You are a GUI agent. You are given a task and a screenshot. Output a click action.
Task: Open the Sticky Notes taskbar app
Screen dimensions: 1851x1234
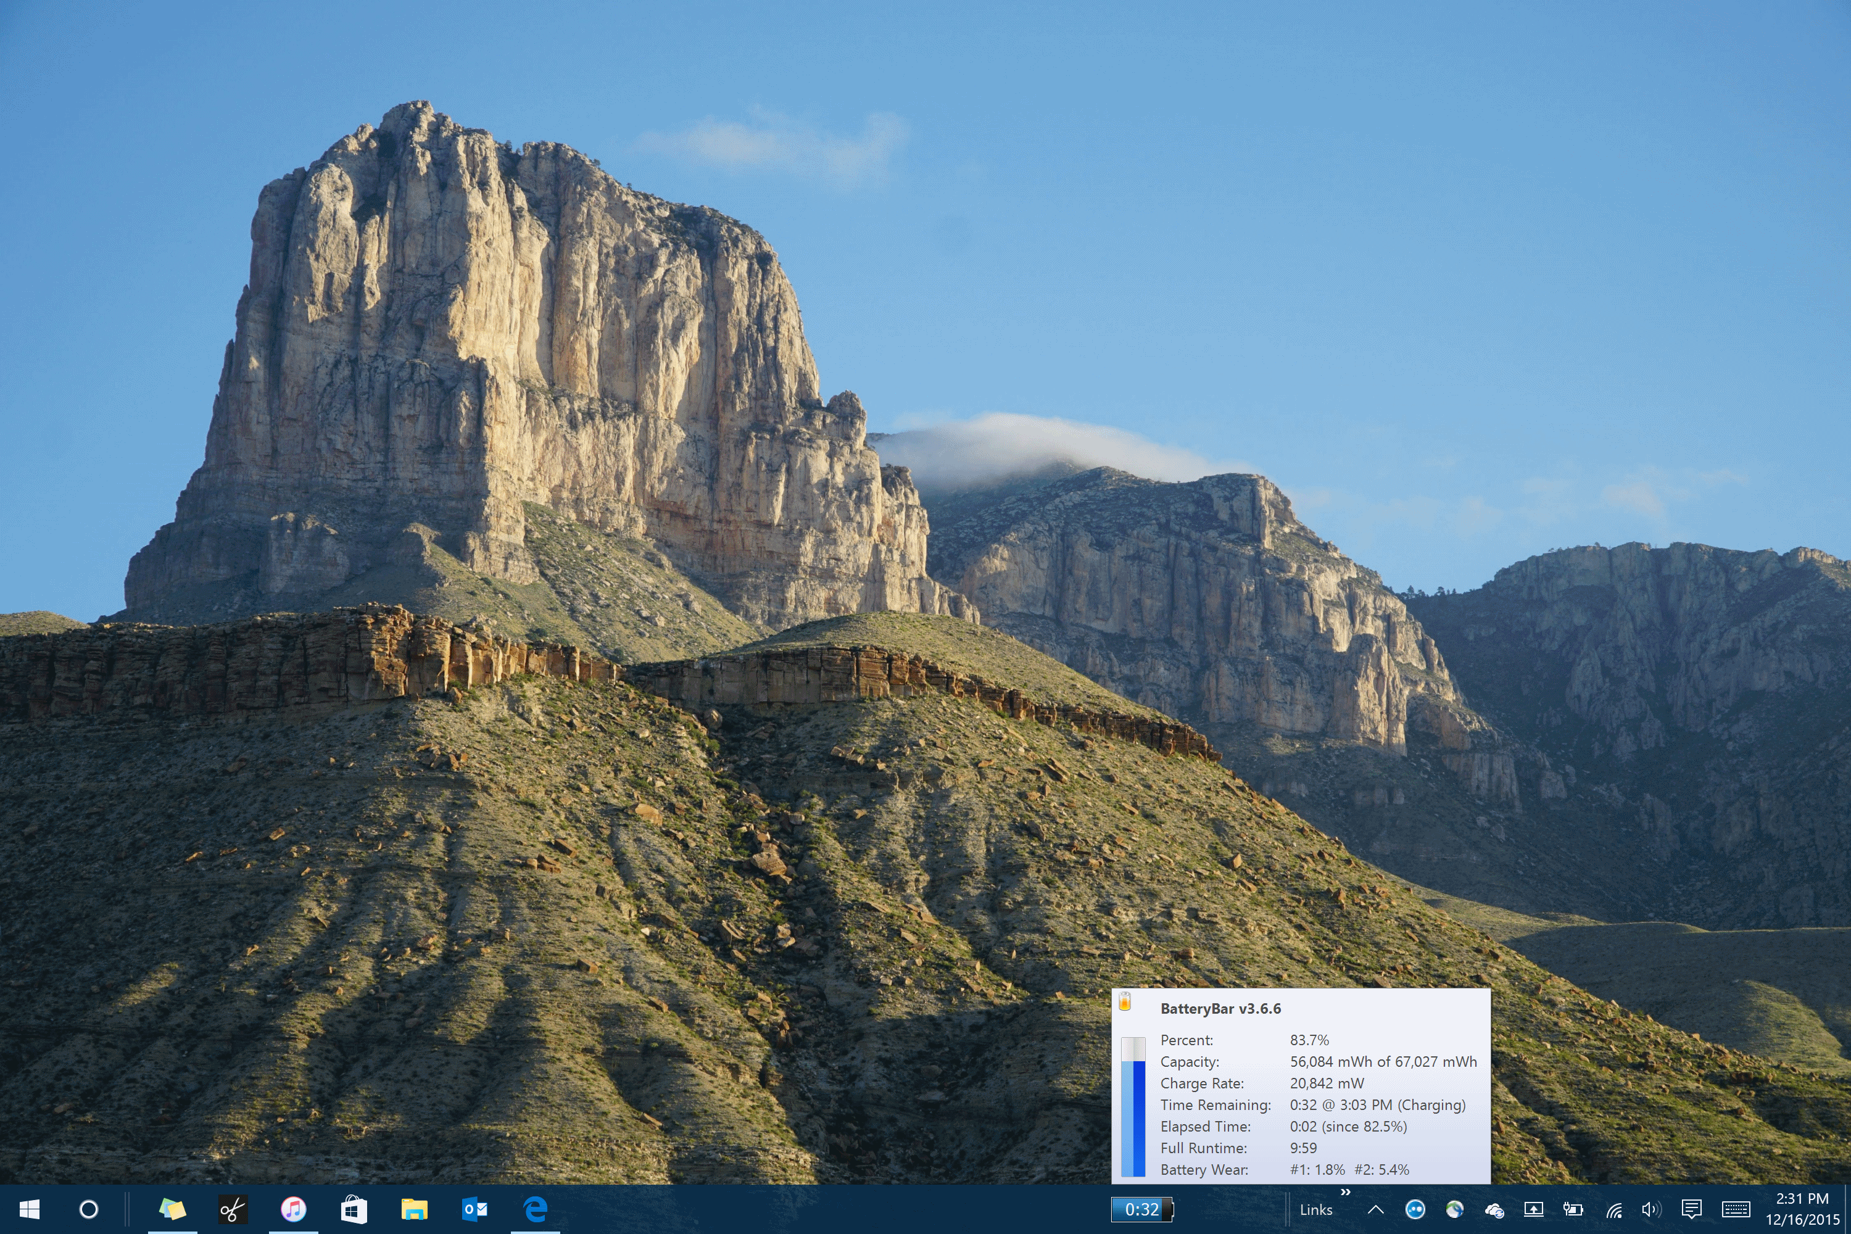tap(172, 1209)
